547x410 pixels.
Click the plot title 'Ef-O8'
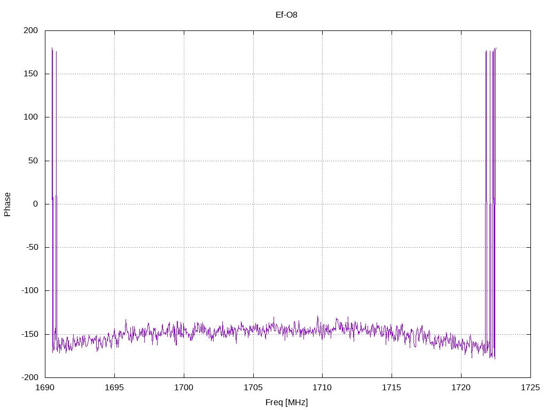[286, 15]
